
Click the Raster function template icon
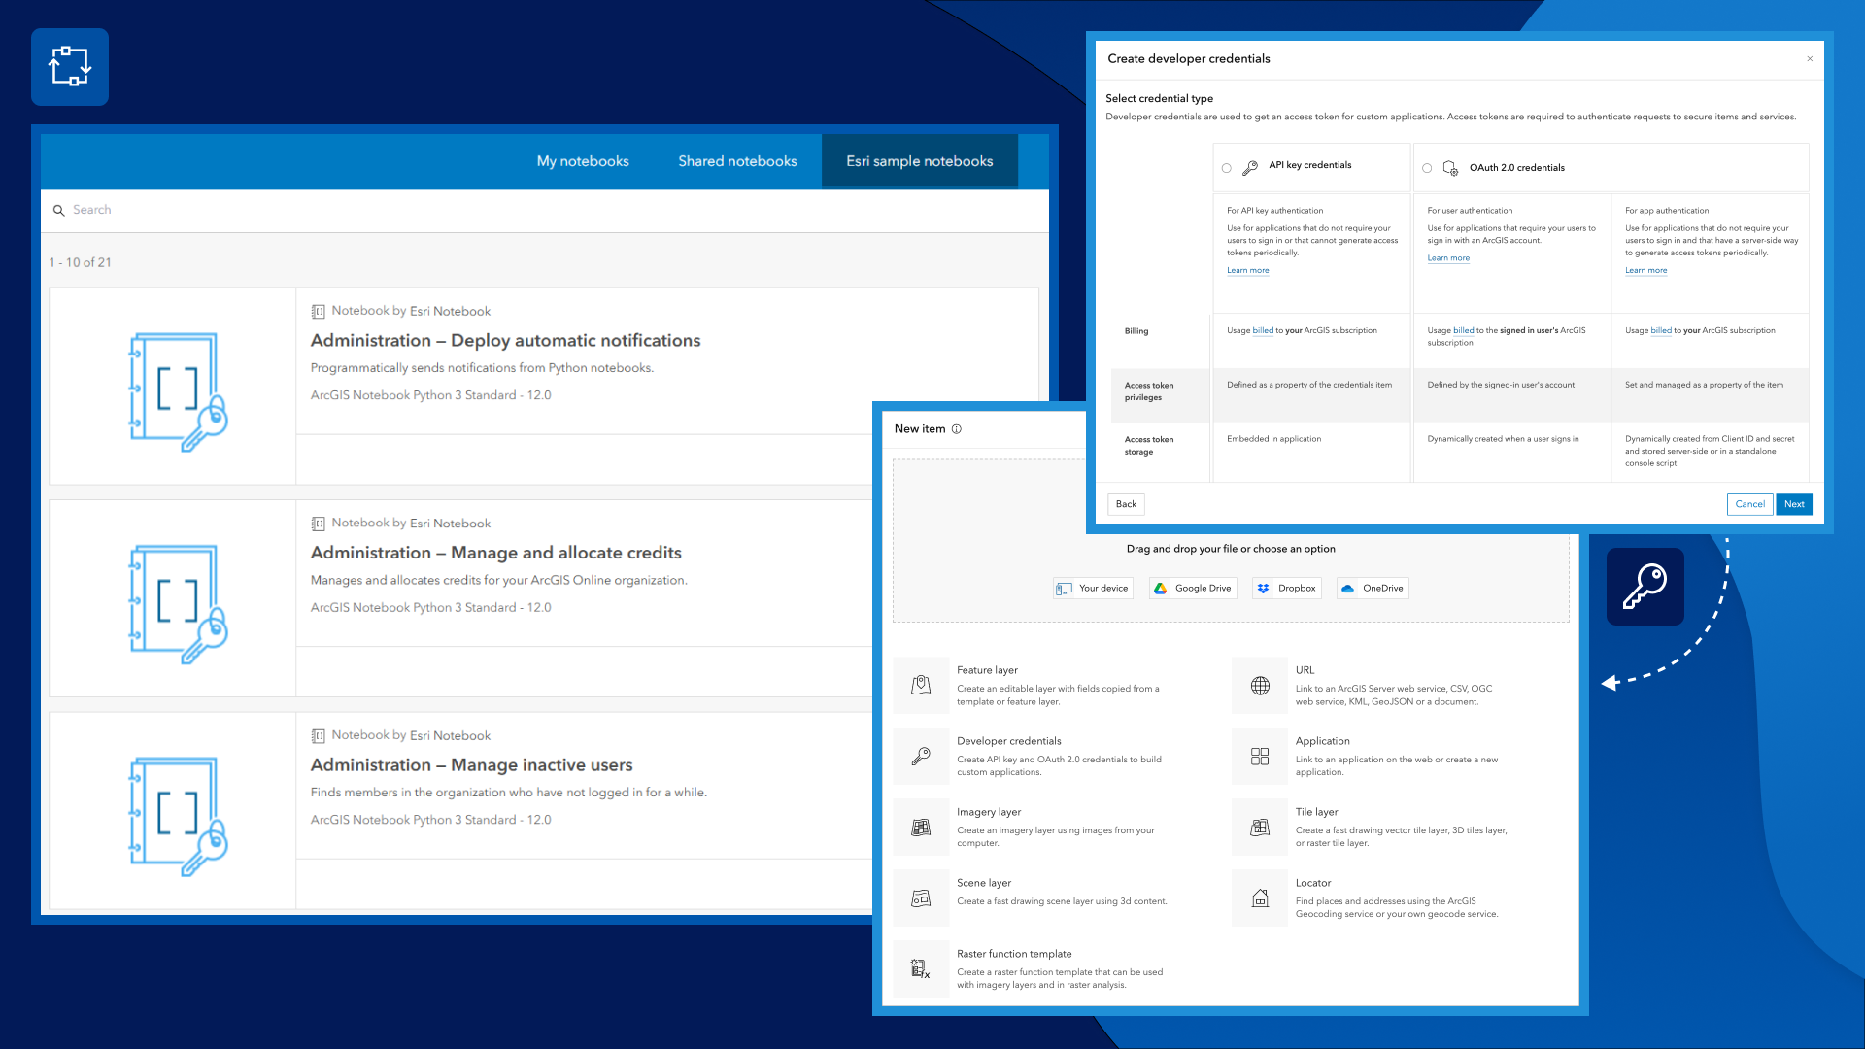(921, 968)
